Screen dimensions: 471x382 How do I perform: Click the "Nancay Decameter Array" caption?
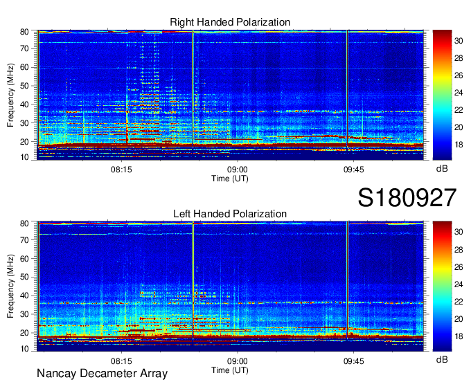click(x=102, y=374)
